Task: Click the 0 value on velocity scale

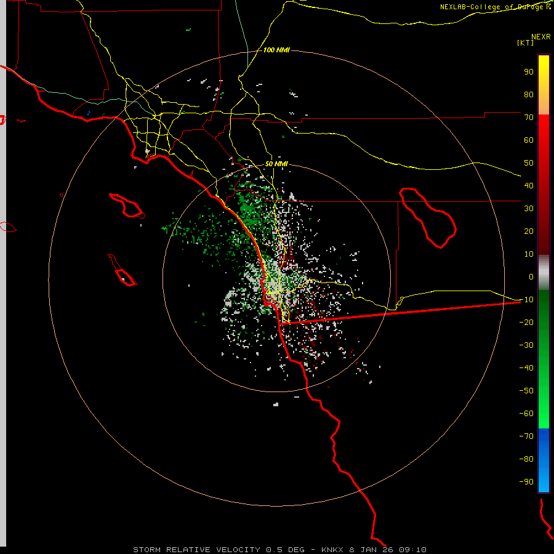Action: [531, 276]
